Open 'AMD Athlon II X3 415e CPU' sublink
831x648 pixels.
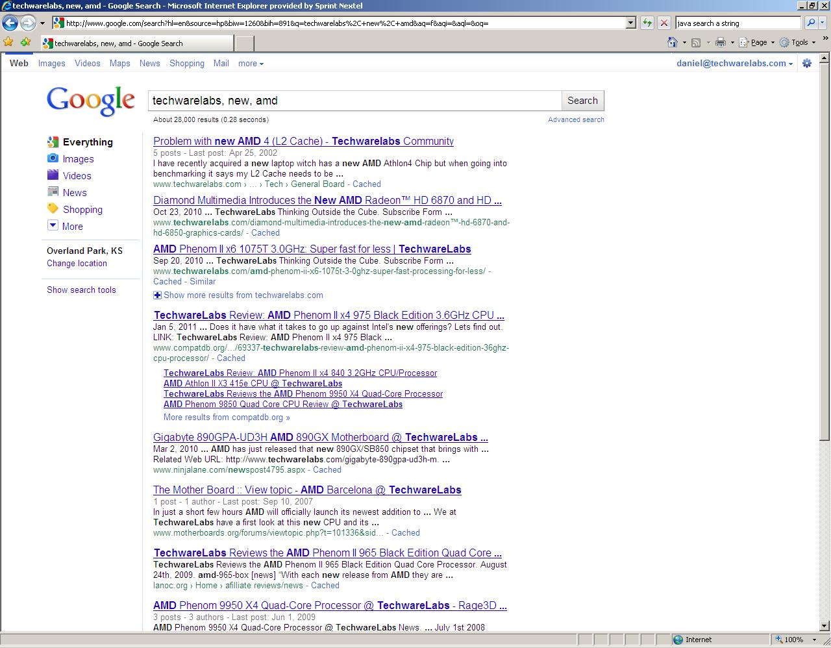(x=253, y=384)
